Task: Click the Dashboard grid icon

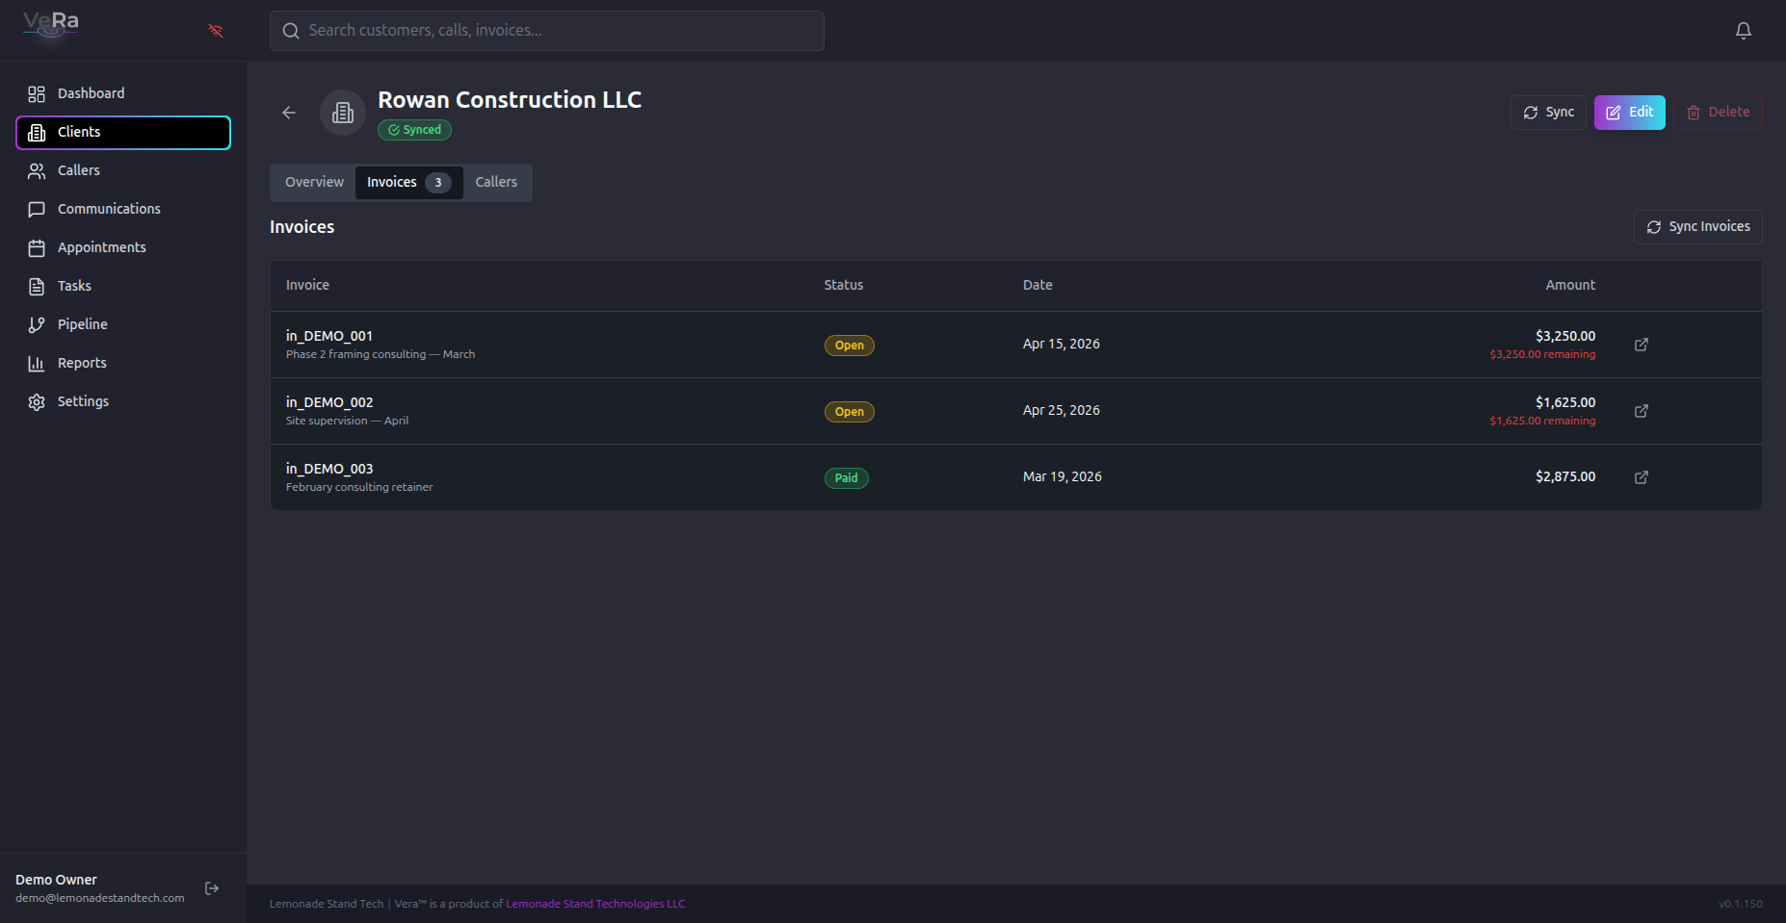Action: [x=37, y=93]
